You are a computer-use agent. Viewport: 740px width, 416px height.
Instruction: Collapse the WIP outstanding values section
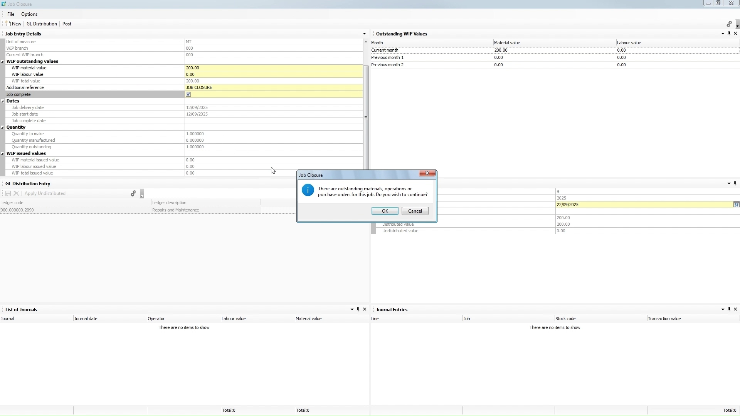pos(3,61)
